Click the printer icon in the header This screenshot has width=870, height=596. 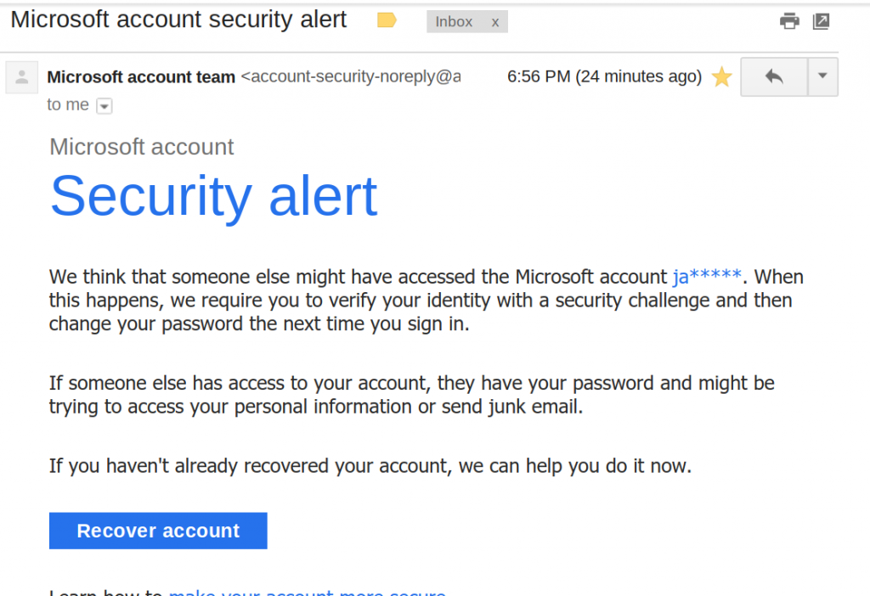coord(789,19)
